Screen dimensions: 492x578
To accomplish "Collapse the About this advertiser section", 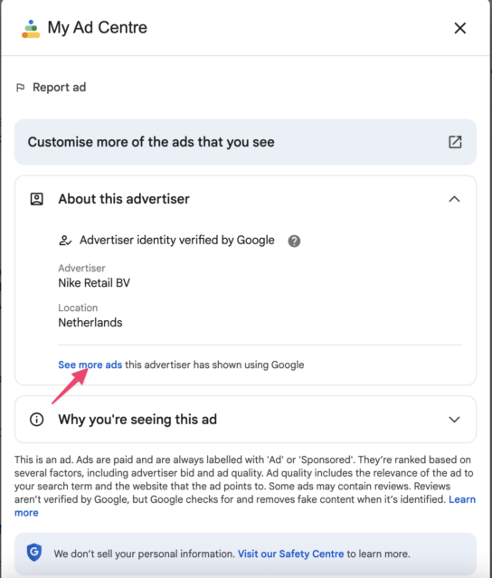I will 454,199.
